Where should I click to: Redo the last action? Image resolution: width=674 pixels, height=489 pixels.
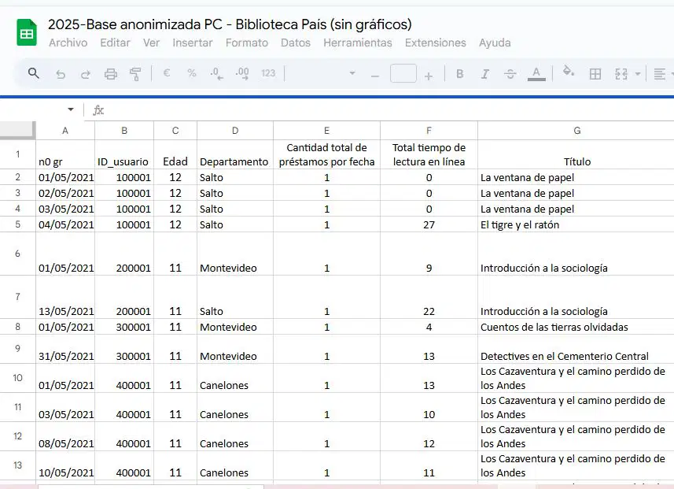[x=86, y=74]
